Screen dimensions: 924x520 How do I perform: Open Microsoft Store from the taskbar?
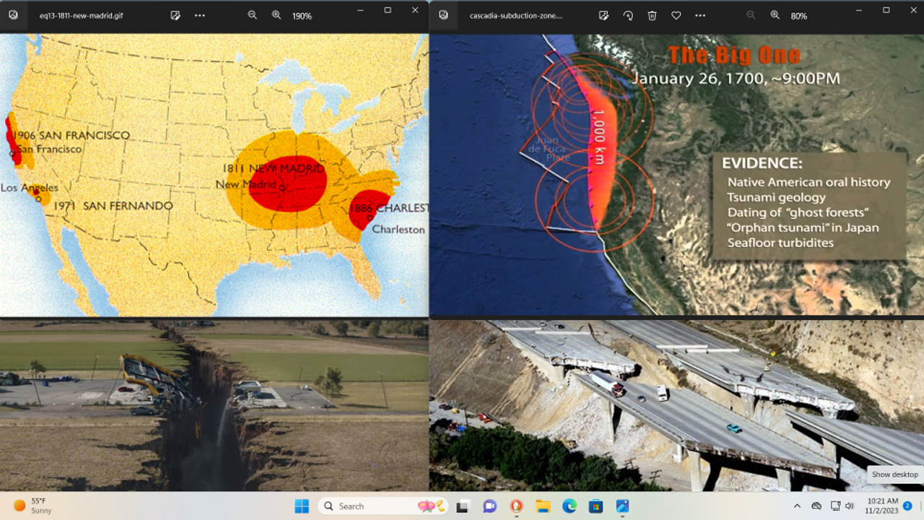pyautogui.click(x=596, y=506)
